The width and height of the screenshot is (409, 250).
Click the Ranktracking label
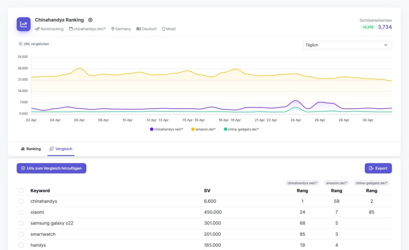[52, 29]
